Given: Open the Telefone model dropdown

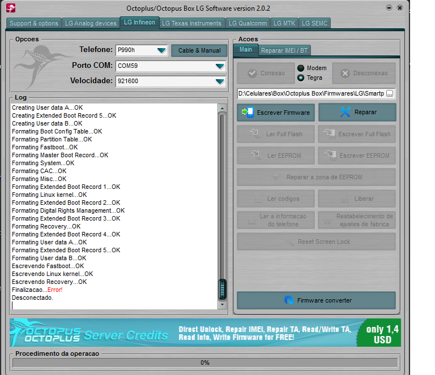Looking at the screenshot, I should pos(161,50).
